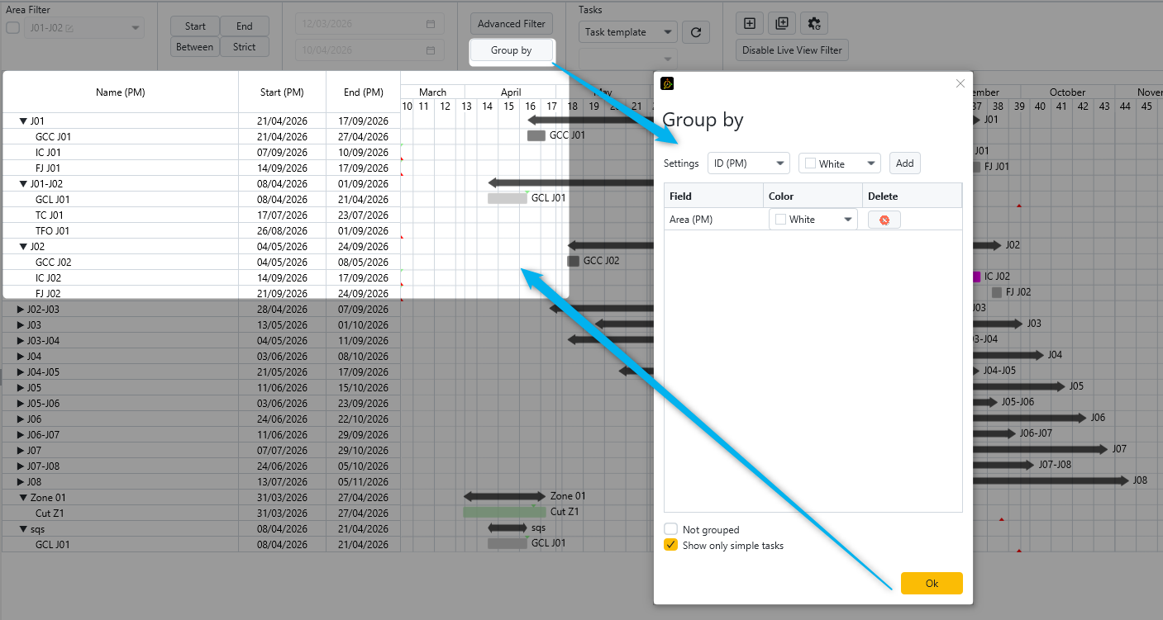Click the refresh icon beside Task template
The height and width of the screenshot is (620, 1163).
coord(696,32)
